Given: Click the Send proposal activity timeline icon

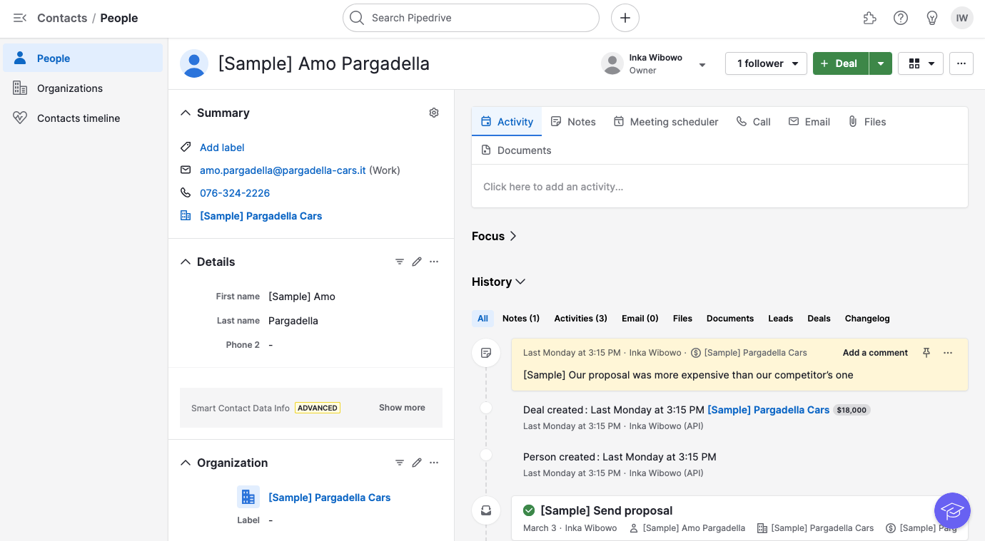Looking at the screenshot, I should 486,510.
